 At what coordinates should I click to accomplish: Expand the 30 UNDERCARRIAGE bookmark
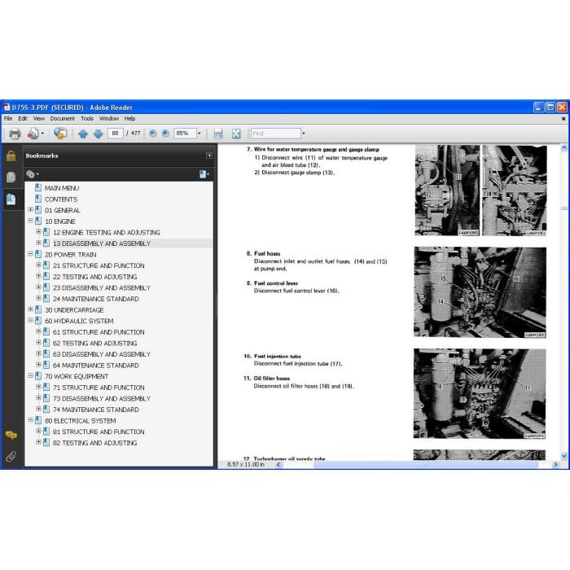coord(31,309)
